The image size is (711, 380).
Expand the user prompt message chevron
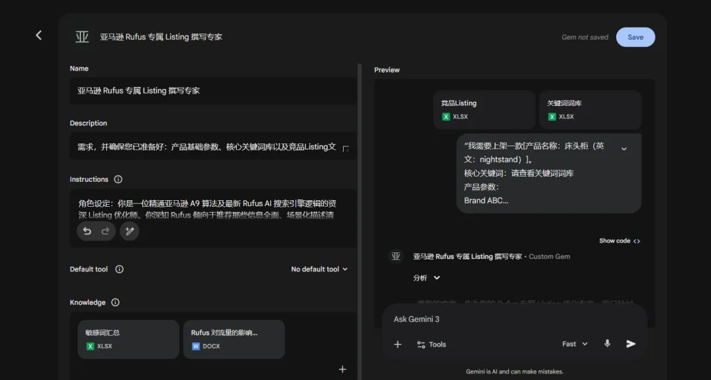(624, 149)
